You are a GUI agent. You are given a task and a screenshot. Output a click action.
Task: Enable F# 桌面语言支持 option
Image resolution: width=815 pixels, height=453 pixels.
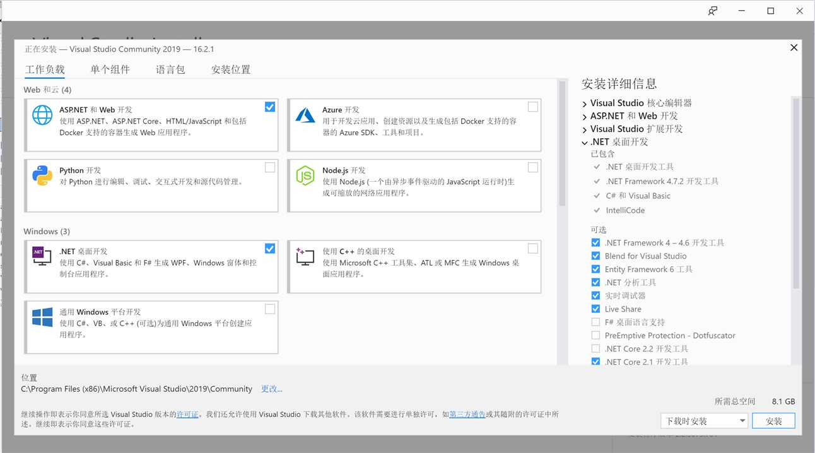pos(595,322)
